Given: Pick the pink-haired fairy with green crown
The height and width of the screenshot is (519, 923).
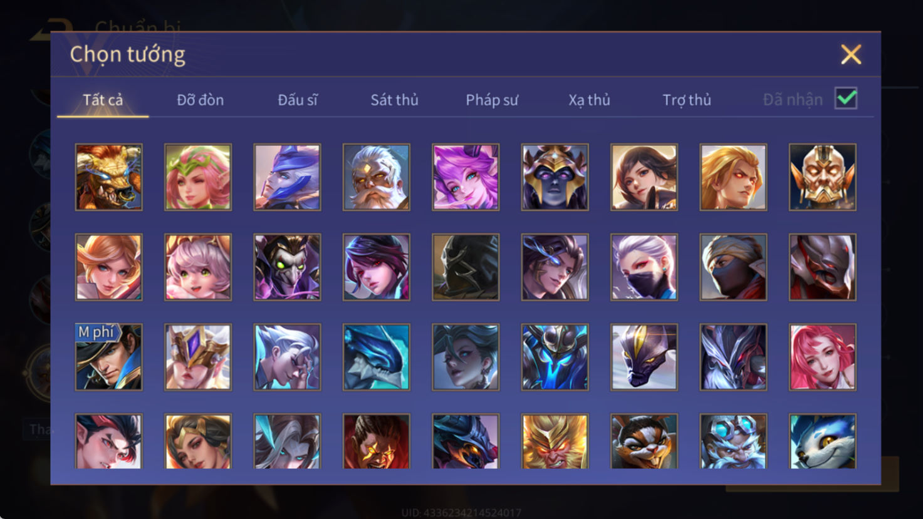Looking at the screenshot, I should [198, 177].
